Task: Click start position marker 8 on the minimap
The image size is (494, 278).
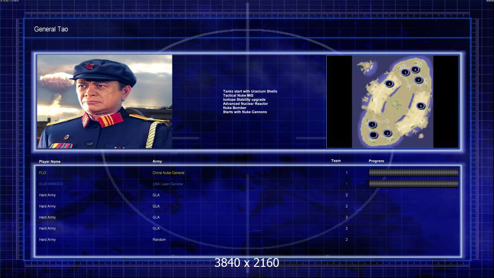Action: (x=421, y=106)
